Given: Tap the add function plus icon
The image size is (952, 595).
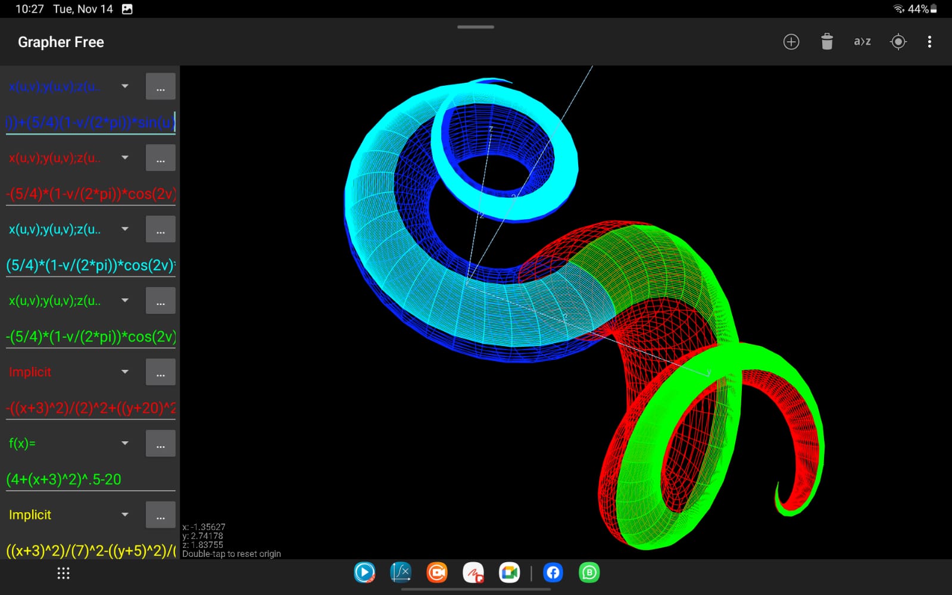Looking at the screenshot, I should point(791,42).
